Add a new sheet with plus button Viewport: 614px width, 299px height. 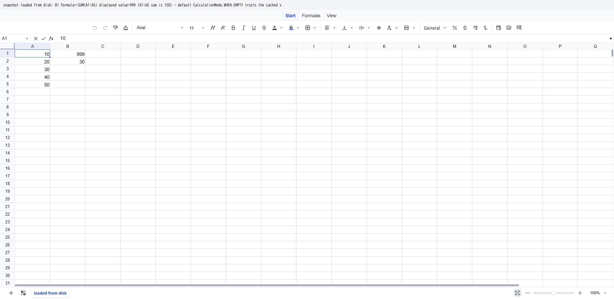coord(11,293)
